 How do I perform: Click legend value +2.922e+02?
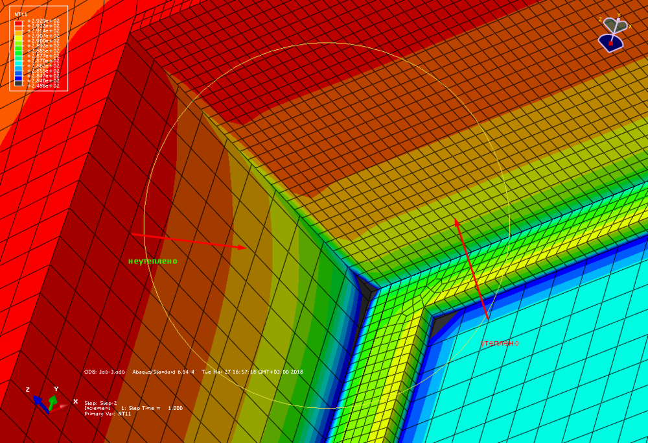[43, 26]
